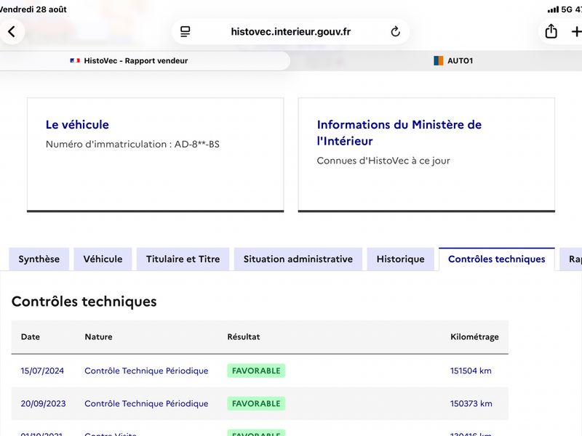Select the Contrôles techniques tab
Image resolution: width=582 pixels, height=436 pixels.
[x=497, y=259]
